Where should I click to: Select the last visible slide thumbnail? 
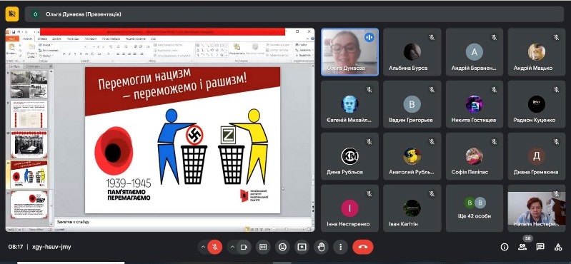click(x=29, y=204)
